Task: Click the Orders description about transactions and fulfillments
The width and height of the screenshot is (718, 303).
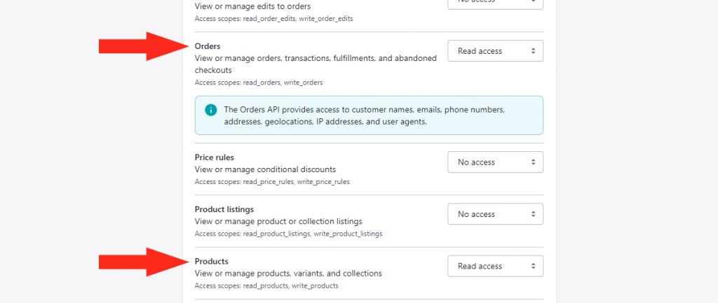Action: pyautogui.click(x=316, y=64)
